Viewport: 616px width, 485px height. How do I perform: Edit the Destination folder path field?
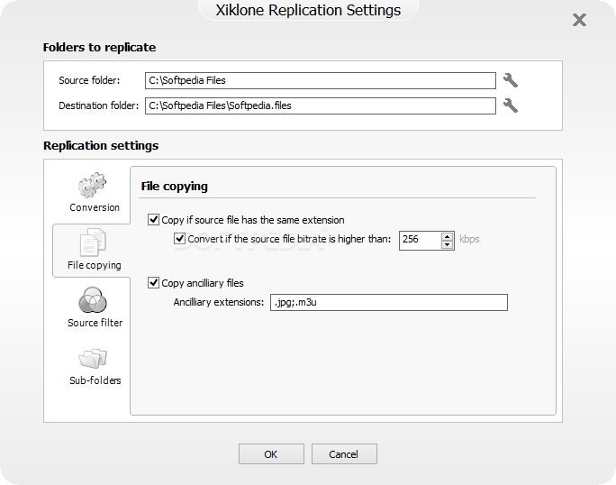[x=321, y=105]
